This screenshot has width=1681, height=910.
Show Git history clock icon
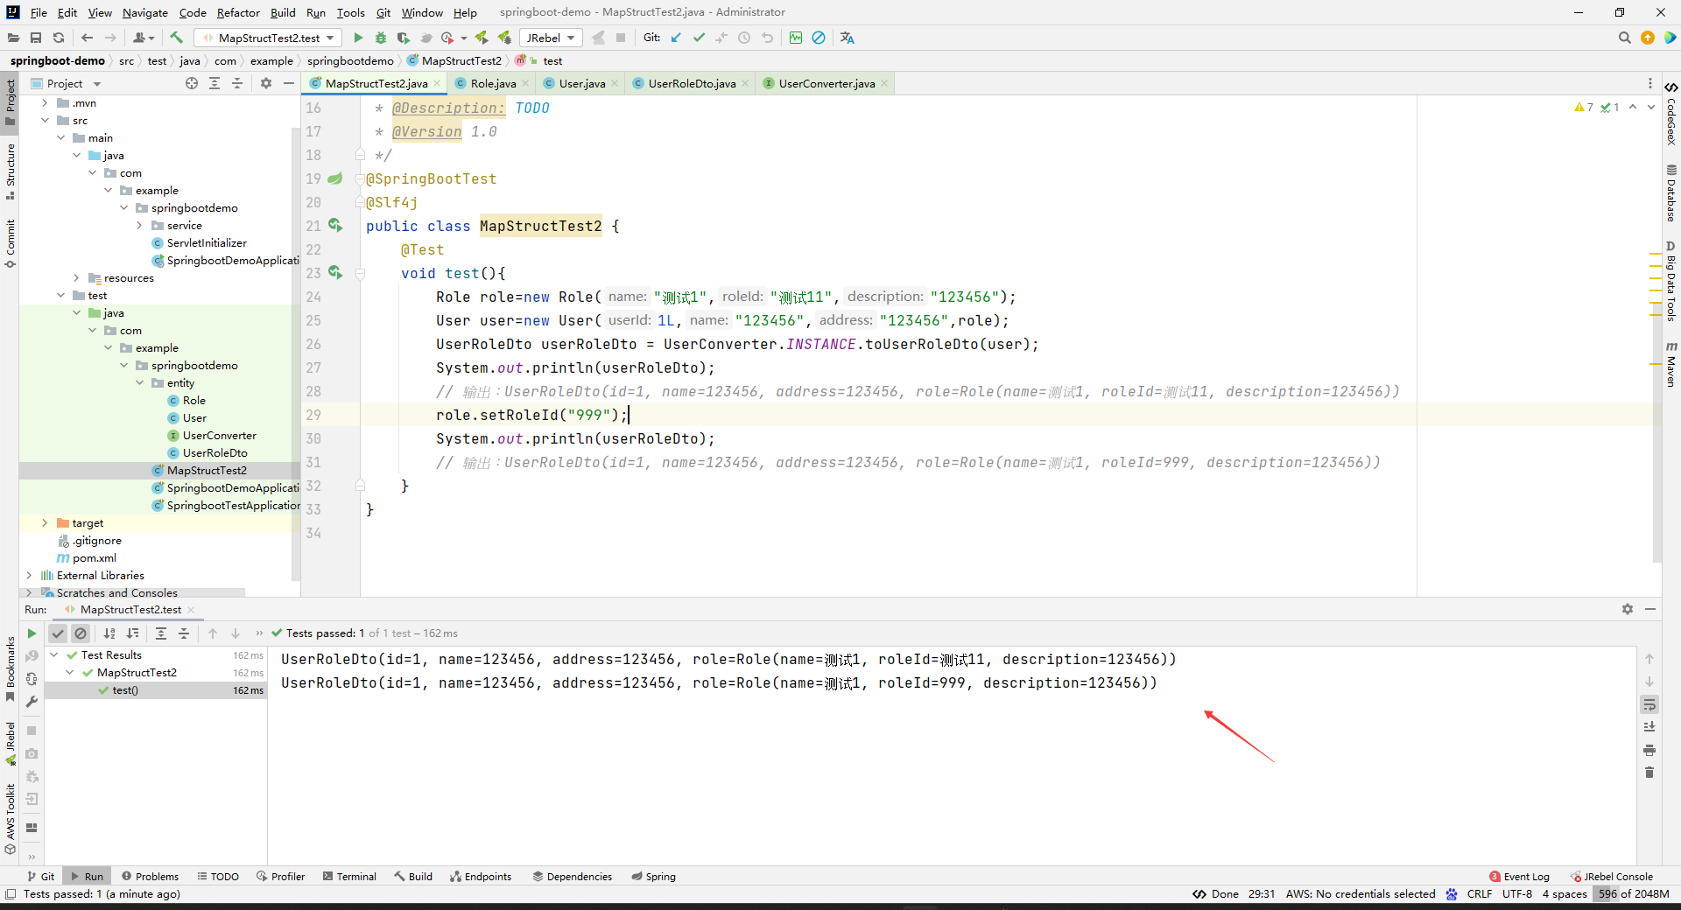coord(744,38)
